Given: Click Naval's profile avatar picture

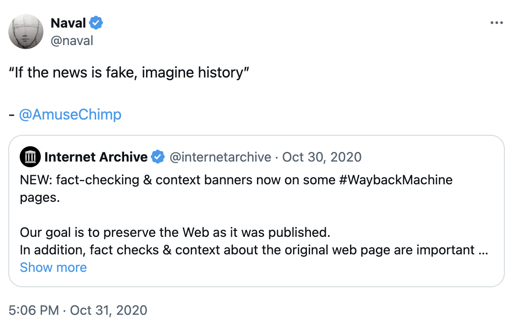Looking at the screenshot, I should (26, 32).
